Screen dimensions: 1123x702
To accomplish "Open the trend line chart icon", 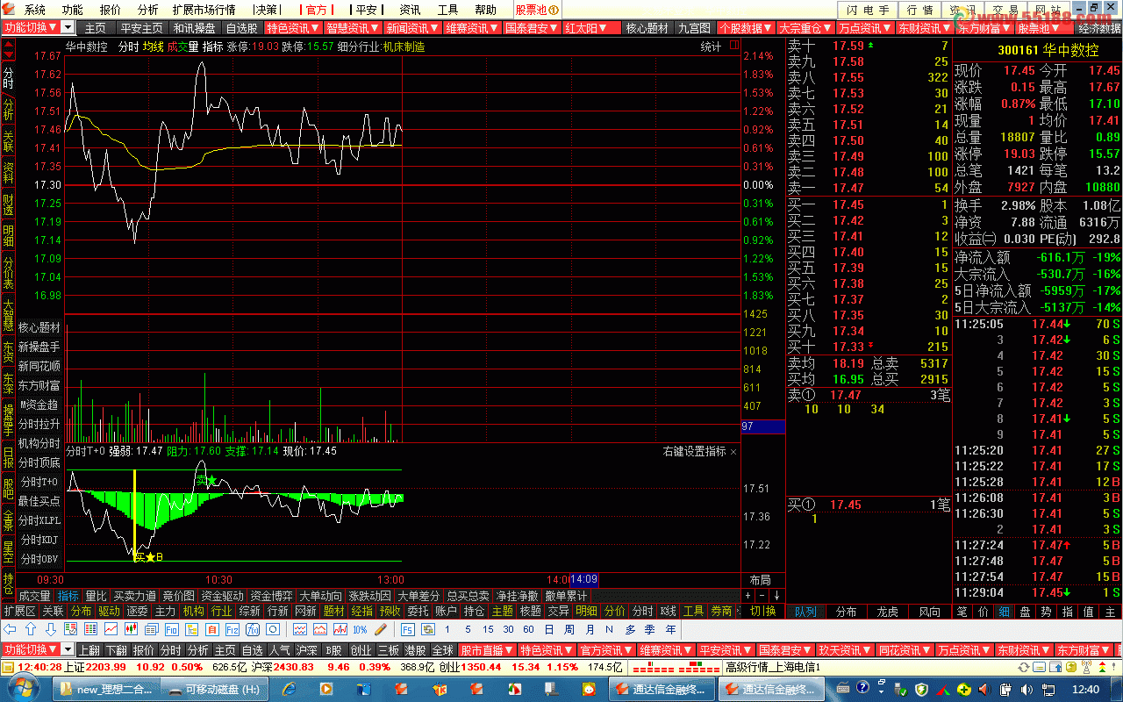I will (111, 629).
